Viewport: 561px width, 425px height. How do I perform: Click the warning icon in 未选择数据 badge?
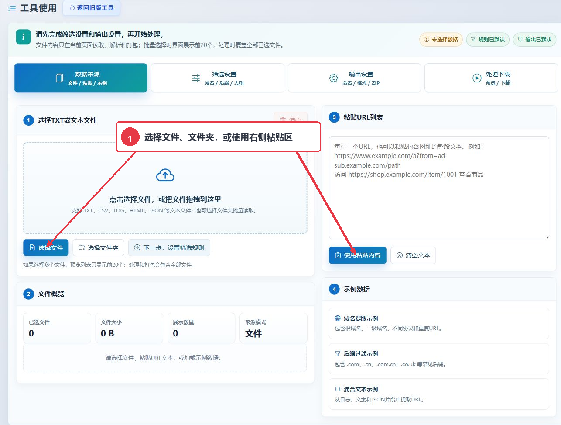(x=427, y=39)
